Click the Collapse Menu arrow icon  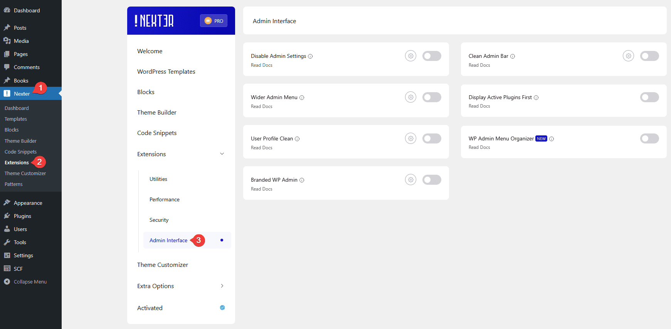[x=7, y=282]
